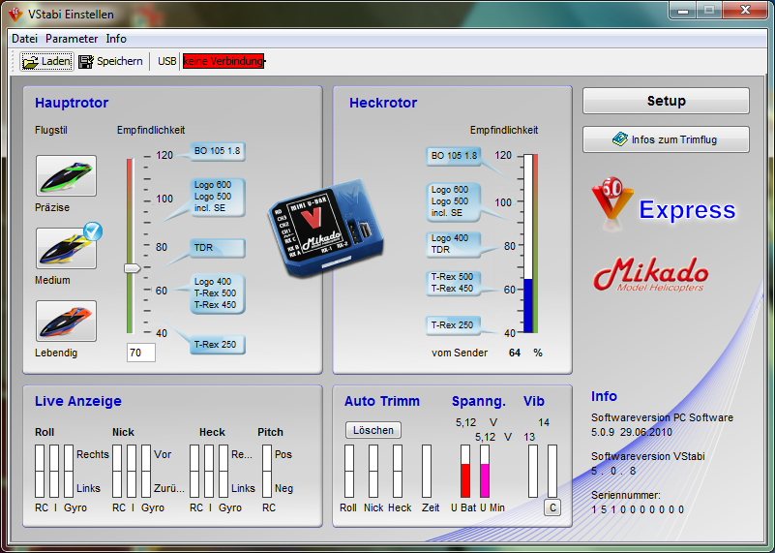775x553 pixels.
Task: Click the Löschen button in Auto Trimm
Action: (x=373, y=430)
